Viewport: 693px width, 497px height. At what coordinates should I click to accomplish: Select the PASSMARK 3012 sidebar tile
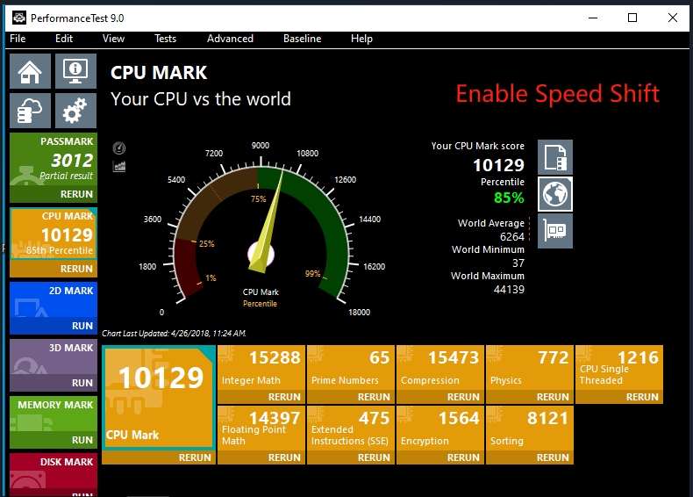(54, 159)
